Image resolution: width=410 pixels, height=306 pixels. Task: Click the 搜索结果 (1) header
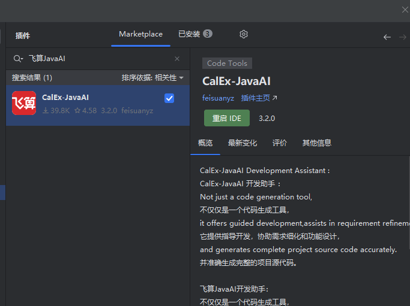coord(32,78)
